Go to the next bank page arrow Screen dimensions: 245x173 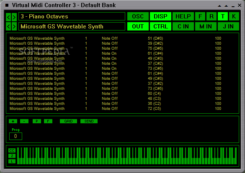point(14,17)
